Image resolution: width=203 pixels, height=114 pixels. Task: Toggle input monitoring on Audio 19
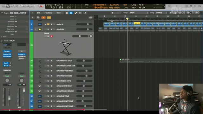tap(54, 24)
